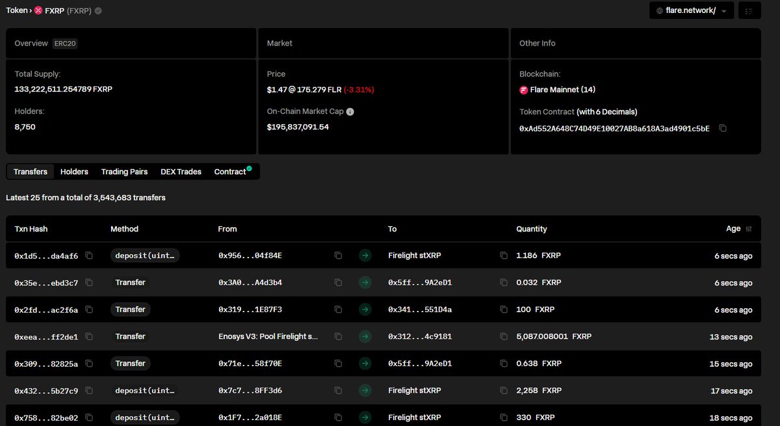Copy recipient address 0x312...4c9181
This screenshot has width=780, height=426.
504,336
